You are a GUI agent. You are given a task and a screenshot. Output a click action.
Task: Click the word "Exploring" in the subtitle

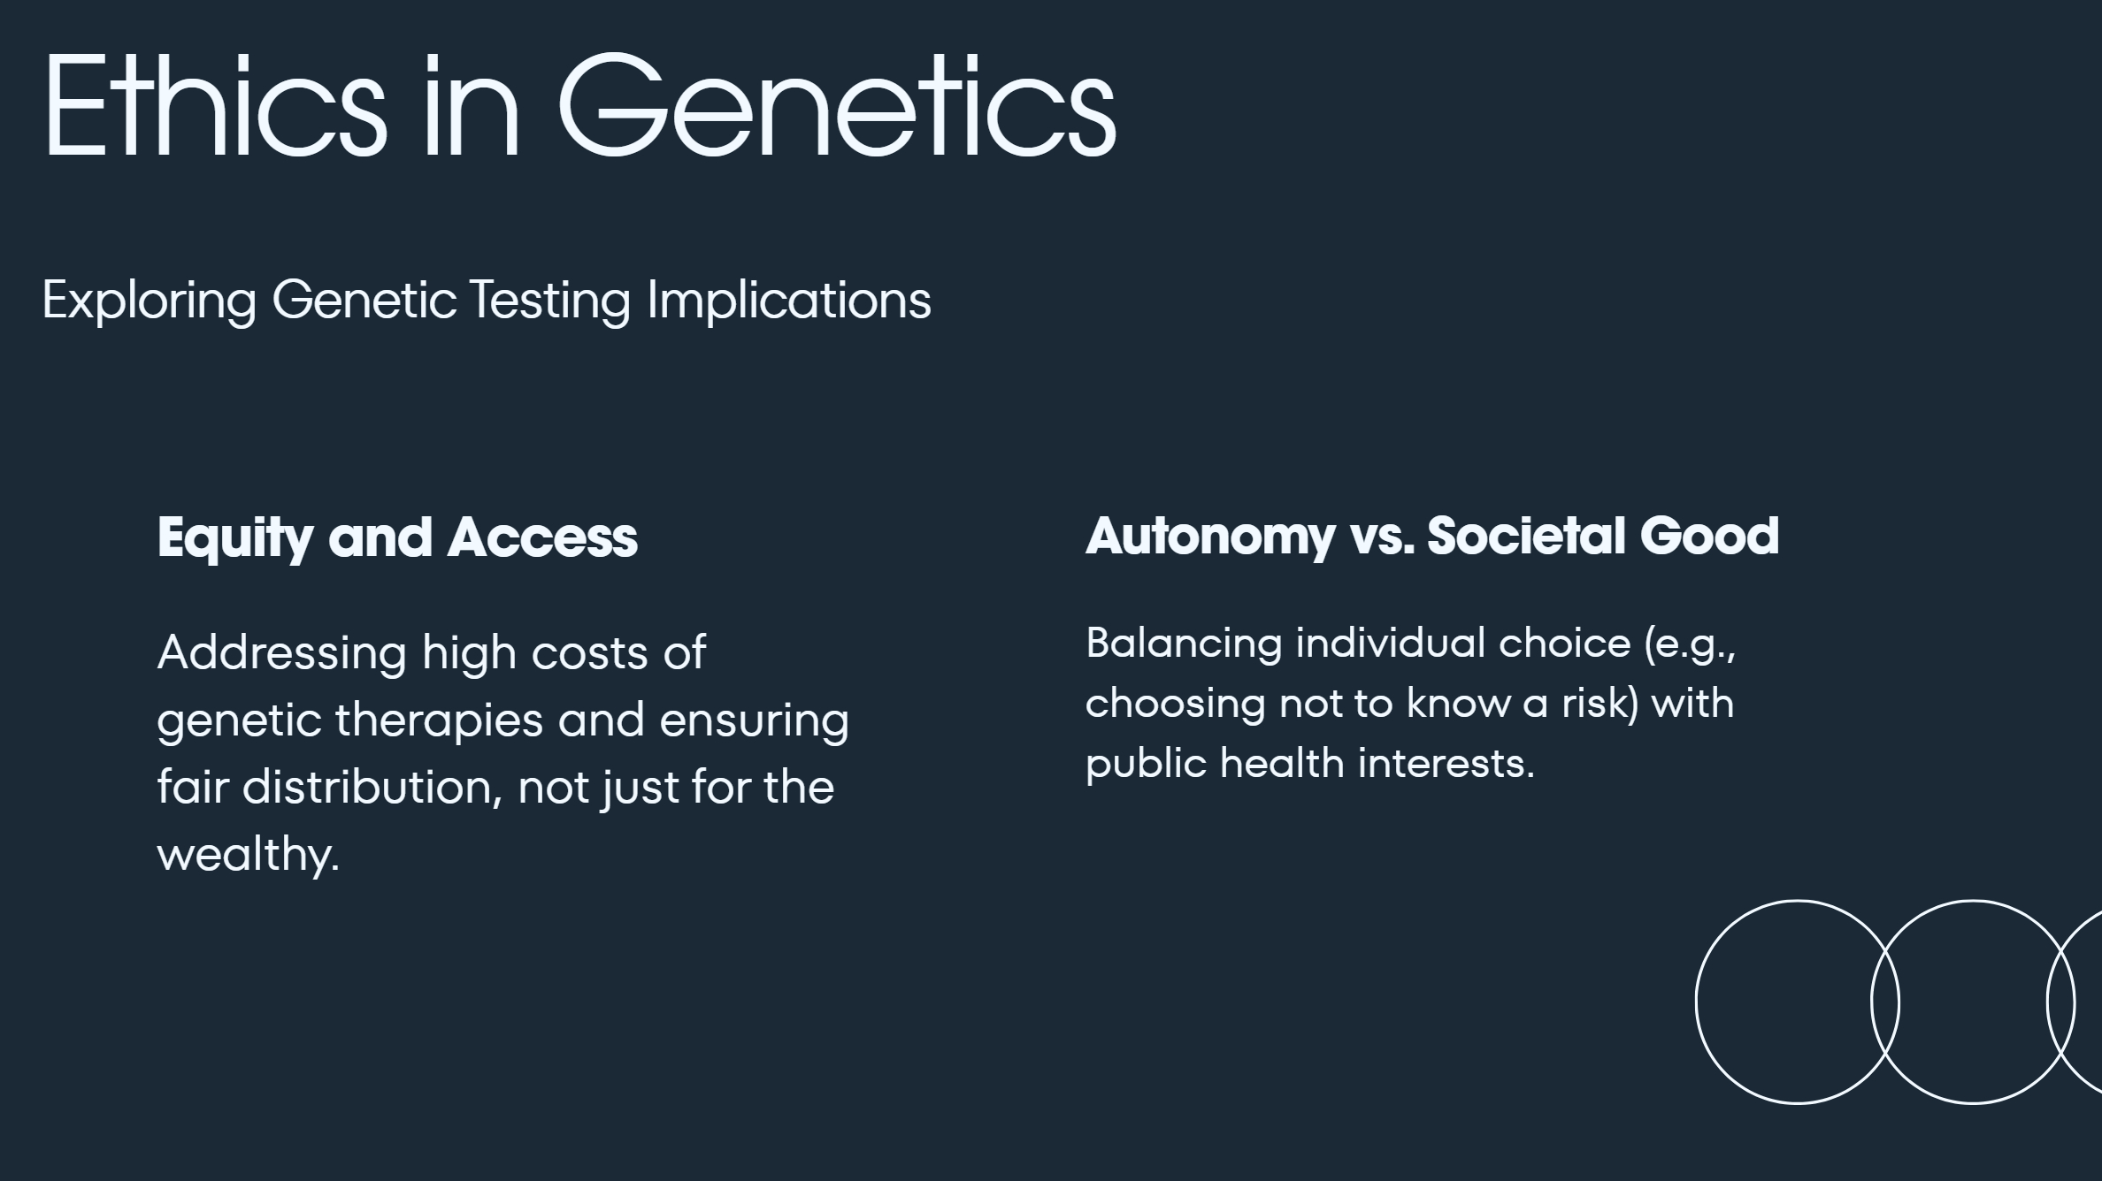pyautogui.click(x=149, y=301)
